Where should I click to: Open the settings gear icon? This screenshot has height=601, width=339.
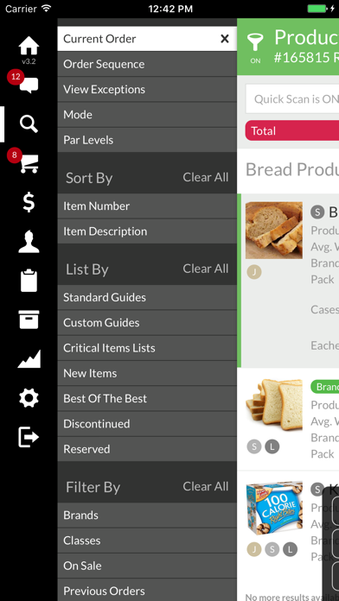pos(29,398)
